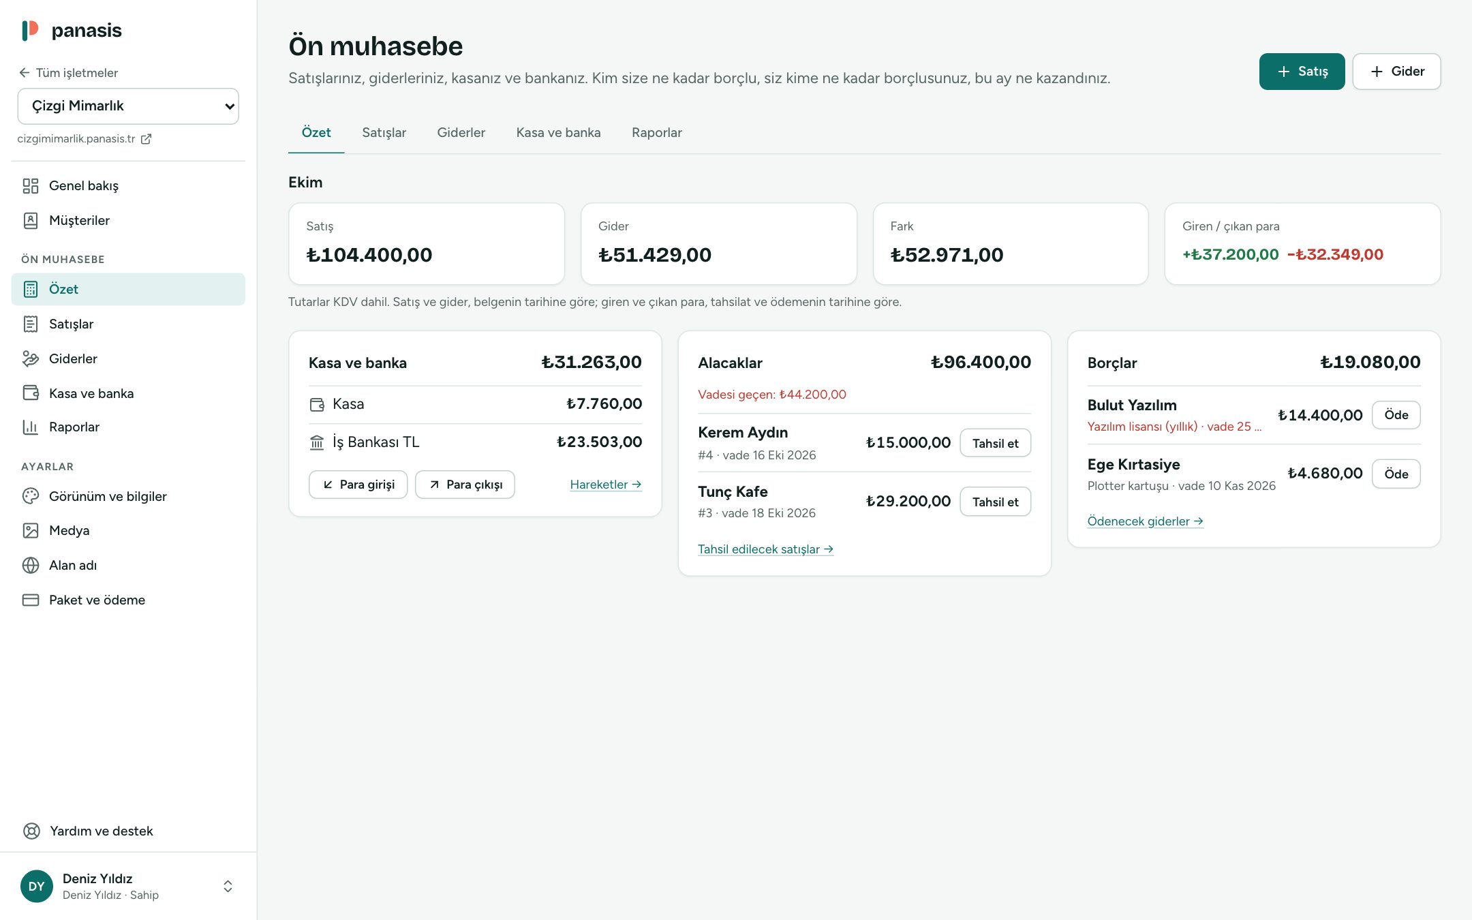Switch to the Kasa ve banka tab
The height and width of the screenshot is (920, 1472).
(558, 133)
